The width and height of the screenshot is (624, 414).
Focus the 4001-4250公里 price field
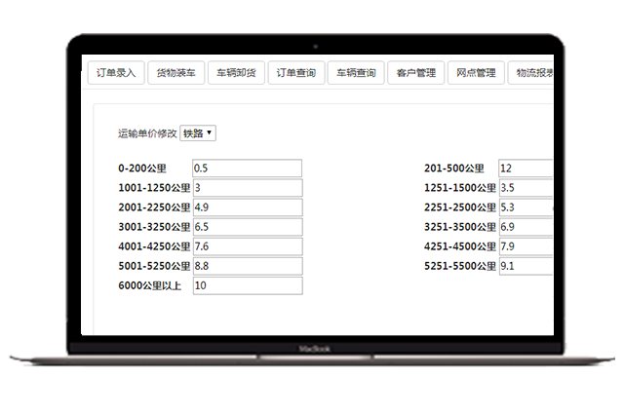click(247, 246)
